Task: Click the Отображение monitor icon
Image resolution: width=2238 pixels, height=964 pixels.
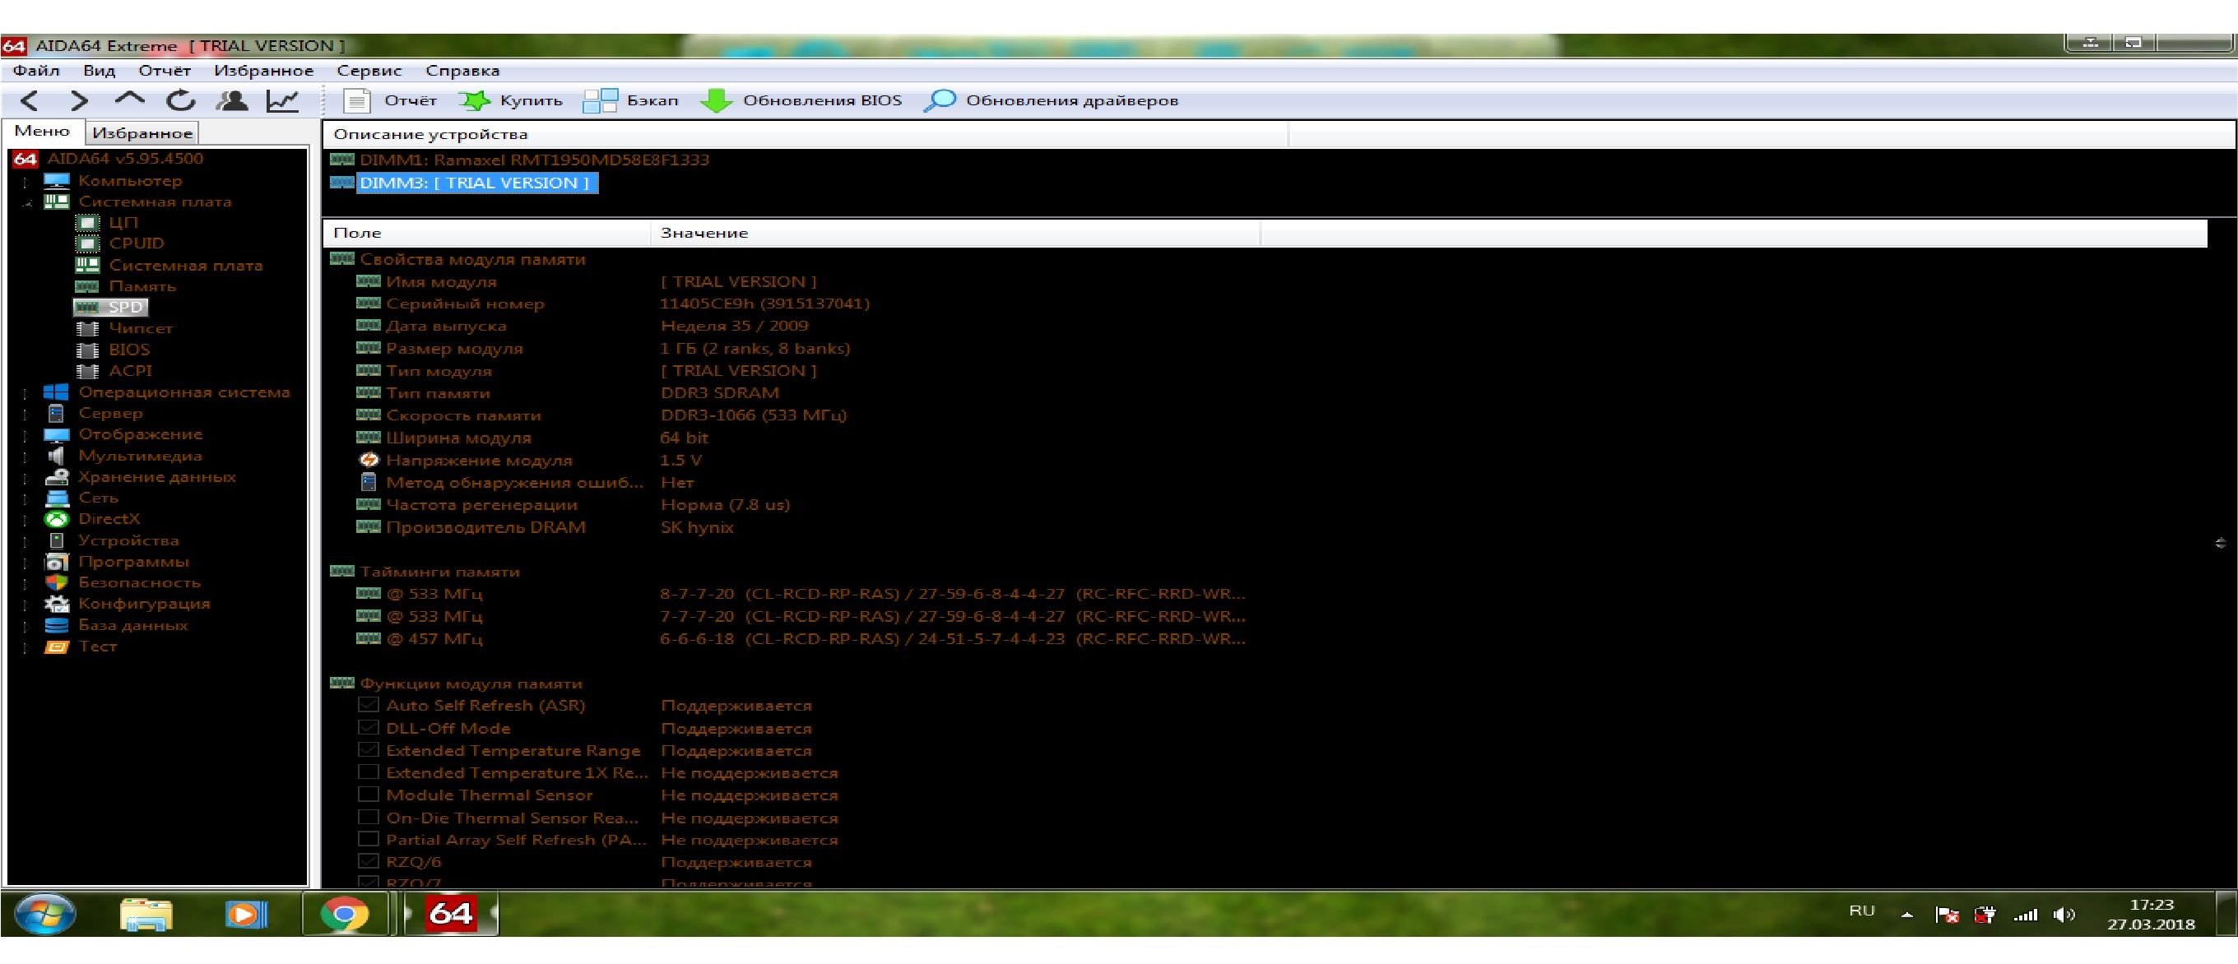Action: [57, 435]
